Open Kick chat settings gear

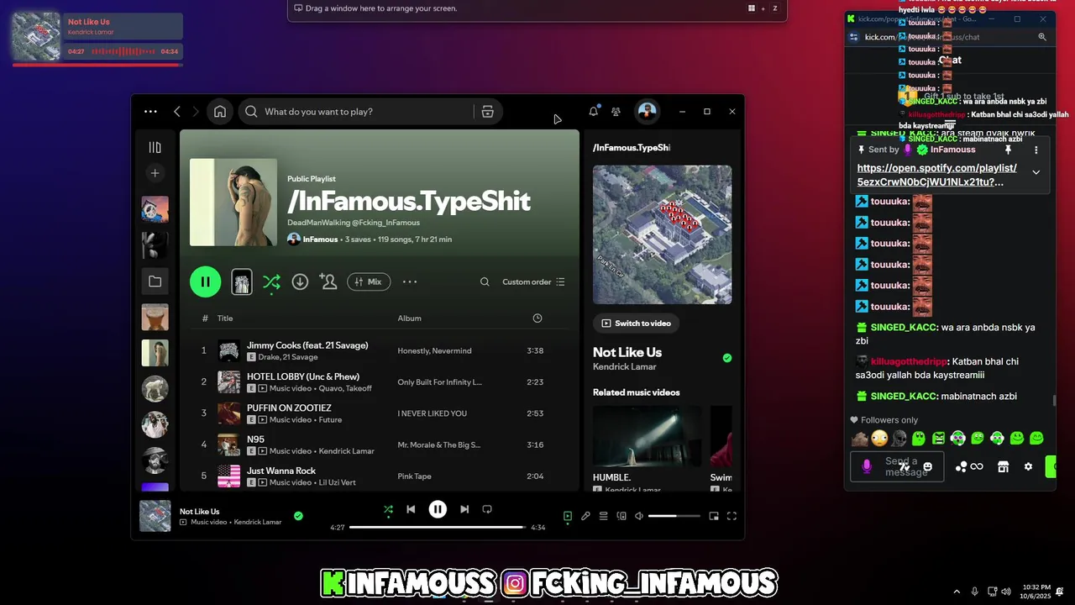pos(1028,466)
